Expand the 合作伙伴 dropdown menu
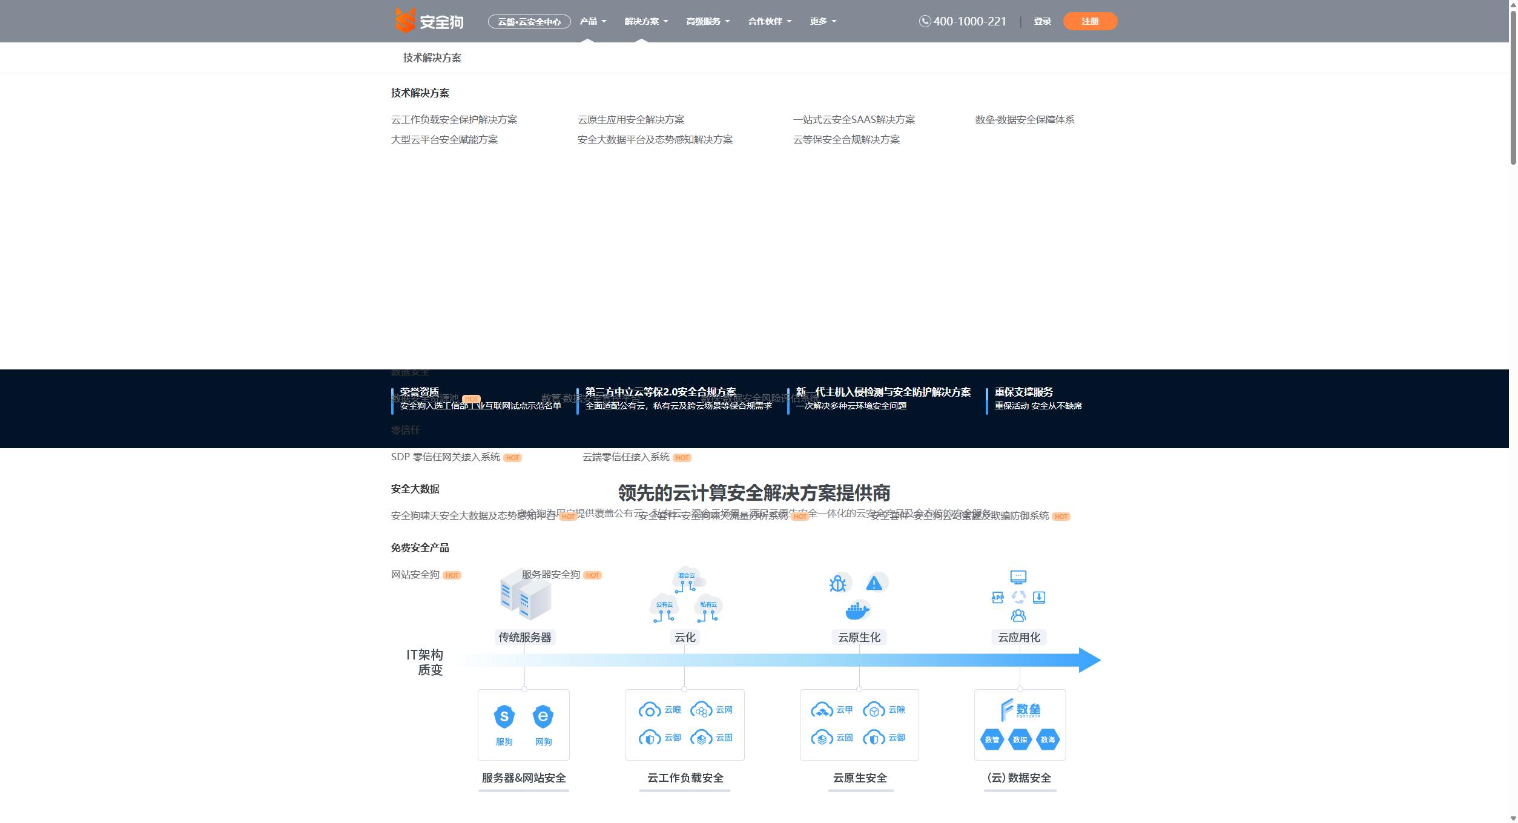Image resolution: width=1518 pixels, height=823 pixels. tap(770, 21)
